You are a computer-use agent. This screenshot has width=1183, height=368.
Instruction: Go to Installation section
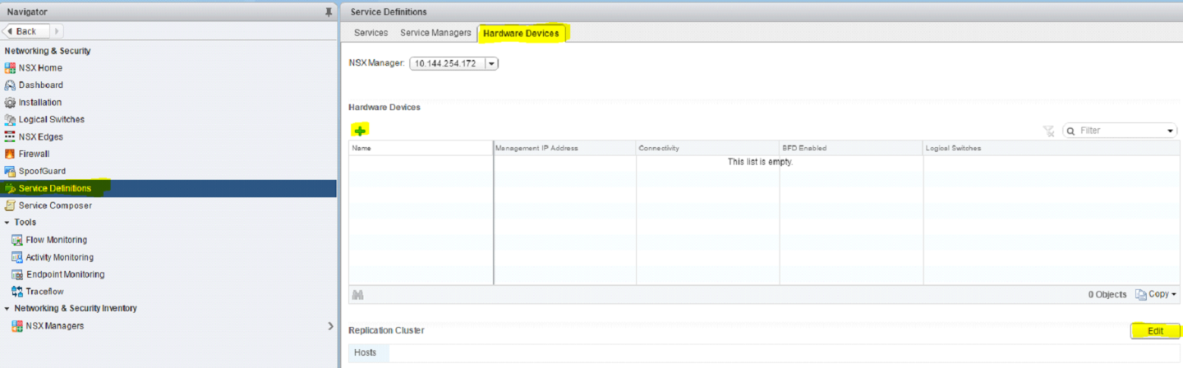click(39, 103)
